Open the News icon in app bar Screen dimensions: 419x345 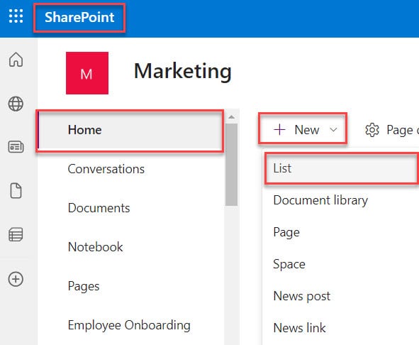pos(16,147)
